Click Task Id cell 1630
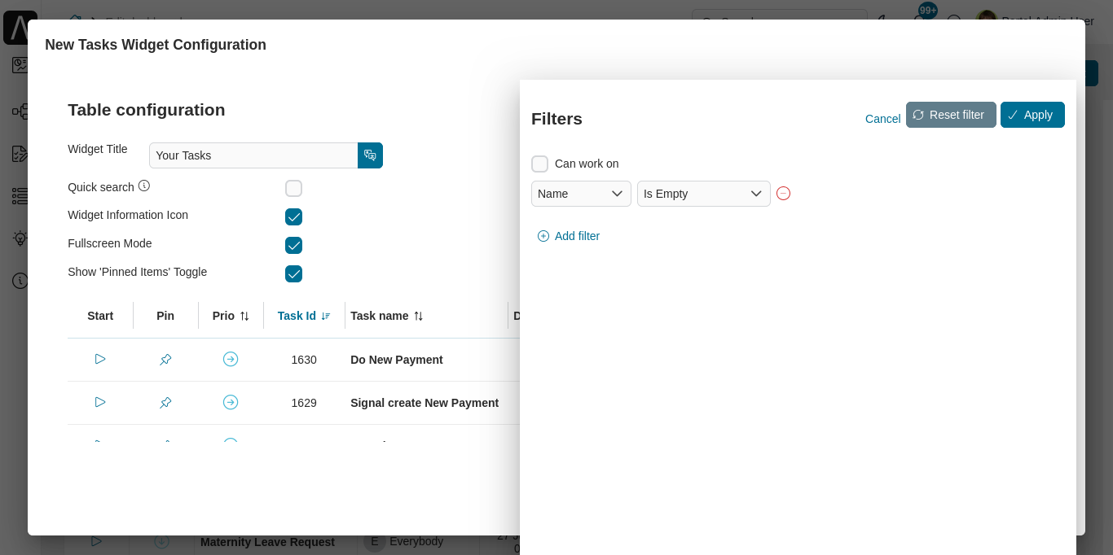Screen dimensions: 1113x555 pyautogui.click(x=304, y=360)
